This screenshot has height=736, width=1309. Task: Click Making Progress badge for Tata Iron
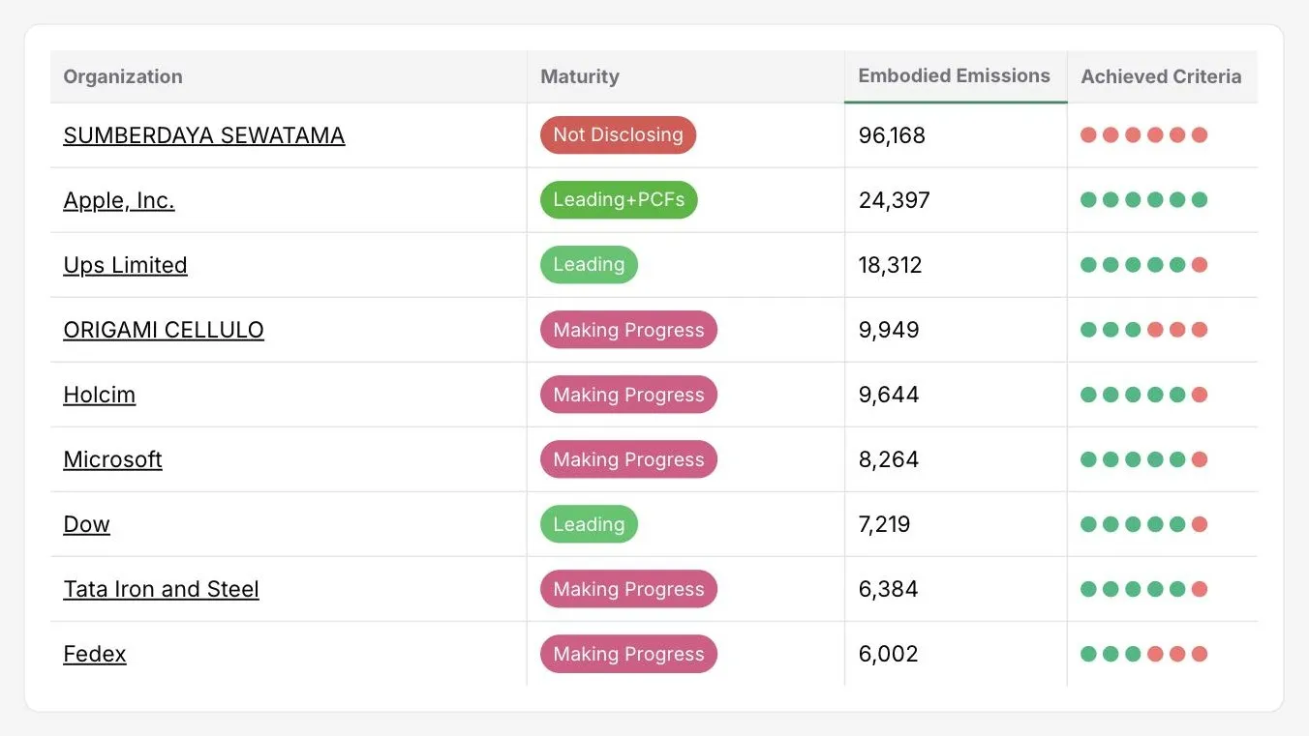click(x=628, y=589)
